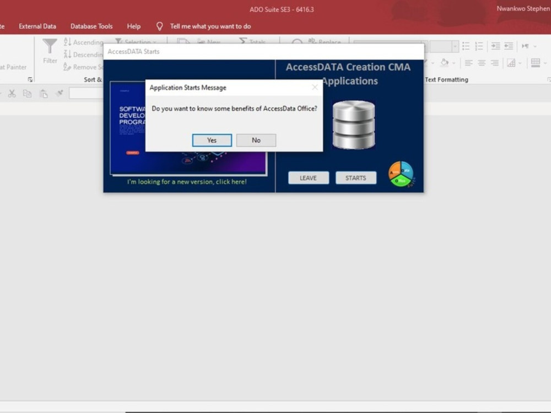Expand the text direction dropdown arrow
The width and height of the screenshot is (551, 413).
point(535,46)
